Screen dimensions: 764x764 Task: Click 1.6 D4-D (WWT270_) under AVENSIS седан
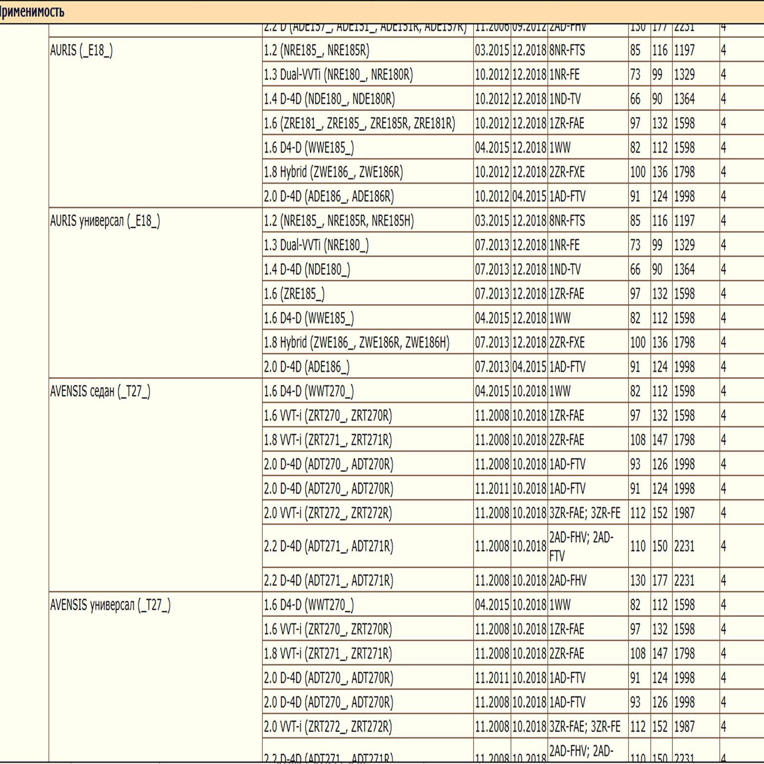click(309, 392)
